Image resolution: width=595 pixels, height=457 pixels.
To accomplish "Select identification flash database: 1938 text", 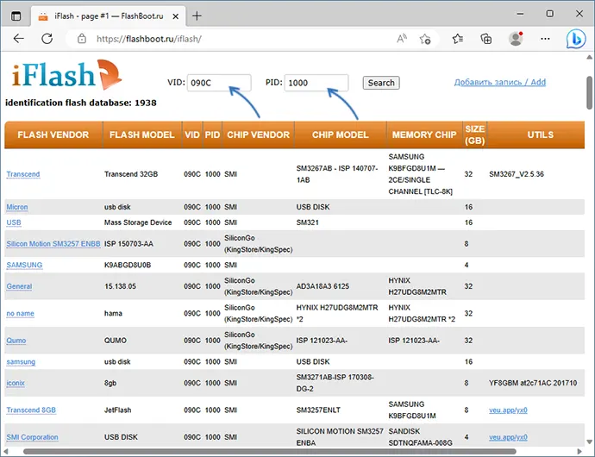I will (x=81, y=103).
